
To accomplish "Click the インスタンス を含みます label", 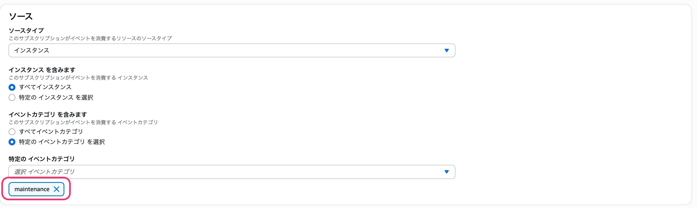I will 42,70.
